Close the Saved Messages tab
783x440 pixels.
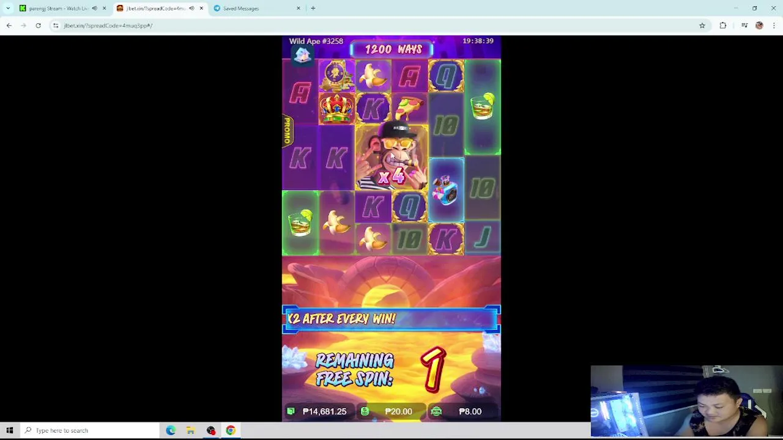tap(299, 9)
